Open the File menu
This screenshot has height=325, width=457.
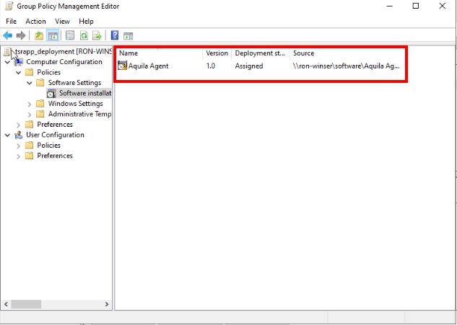(11, 22)
